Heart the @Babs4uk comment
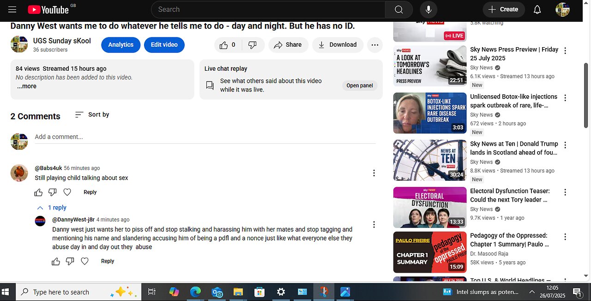This screenshot has height=301, width=591. coord(67,192)
